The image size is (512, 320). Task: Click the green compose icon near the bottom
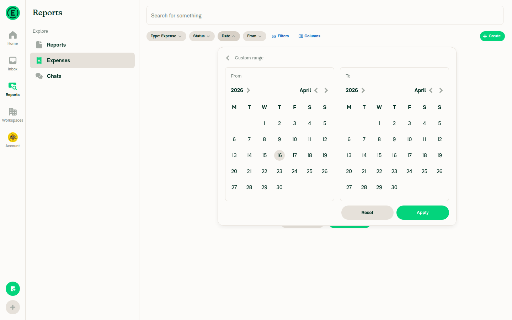[12, 289]
